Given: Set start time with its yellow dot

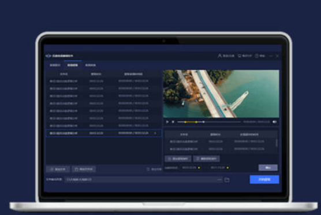Looking at the screenshot, I should pos(199,168).
